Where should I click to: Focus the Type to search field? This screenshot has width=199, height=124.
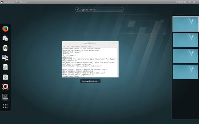pyautogui.click(x=99, y=9)
